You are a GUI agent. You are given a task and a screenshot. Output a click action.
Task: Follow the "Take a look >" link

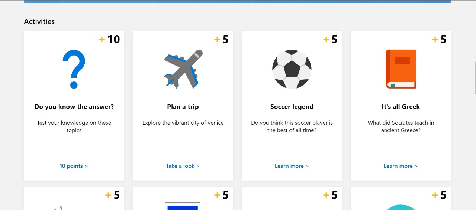coord(183,166)
